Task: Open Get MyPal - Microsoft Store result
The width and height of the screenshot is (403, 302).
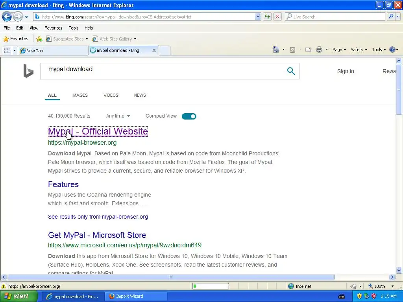Action: tap(97, 235)
